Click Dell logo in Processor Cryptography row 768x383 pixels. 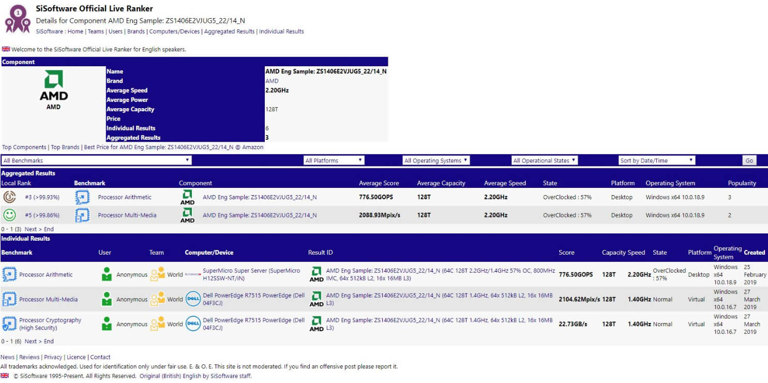[193, 324]
